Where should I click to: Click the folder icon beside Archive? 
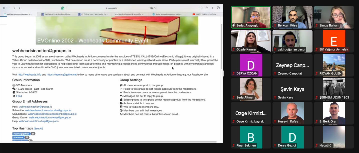pos(121,103)
